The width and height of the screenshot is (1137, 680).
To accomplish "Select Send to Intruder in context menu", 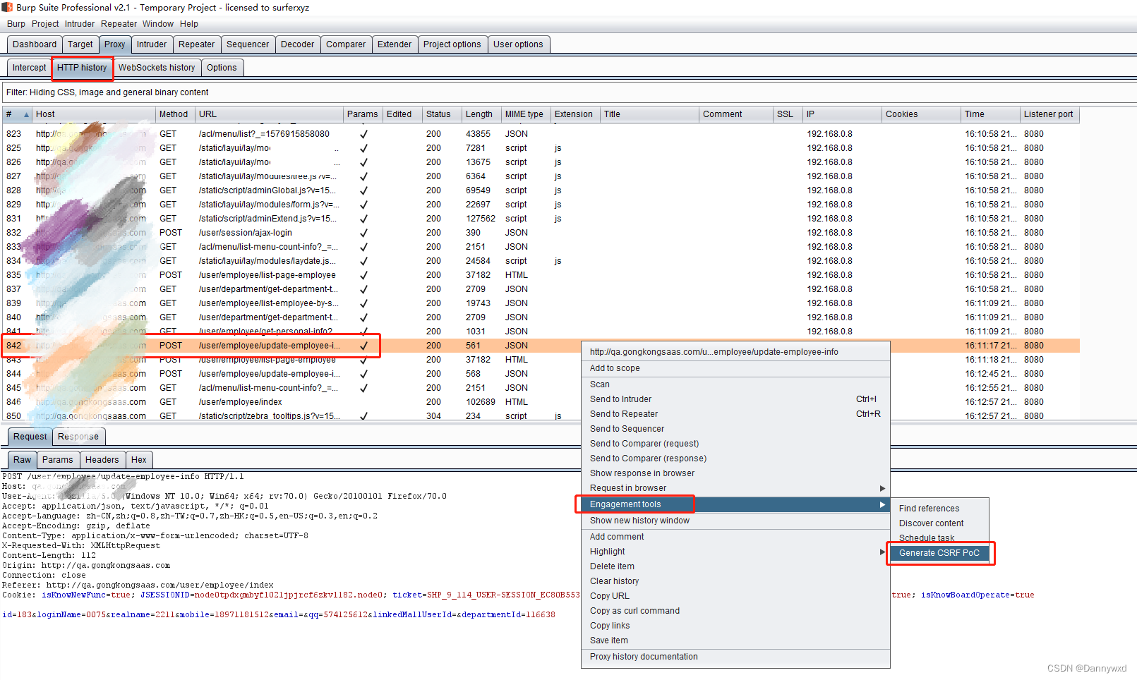I will [735, 399].
